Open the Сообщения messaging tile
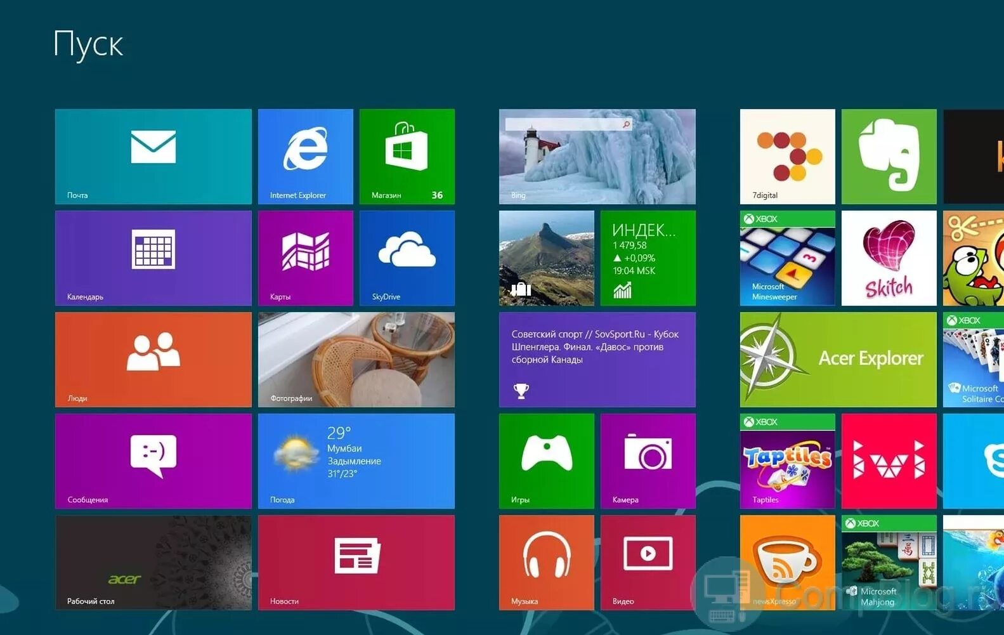Viewport: 1004px width, 635px height. coord(153,461)
